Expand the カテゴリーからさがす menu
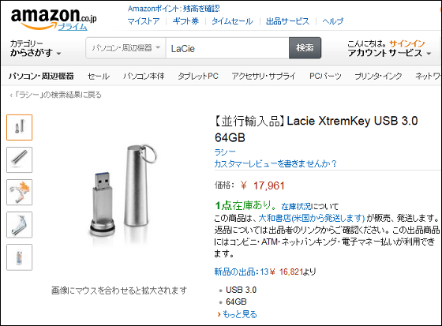Screen dimensions: 442x326 coord(36,48)
